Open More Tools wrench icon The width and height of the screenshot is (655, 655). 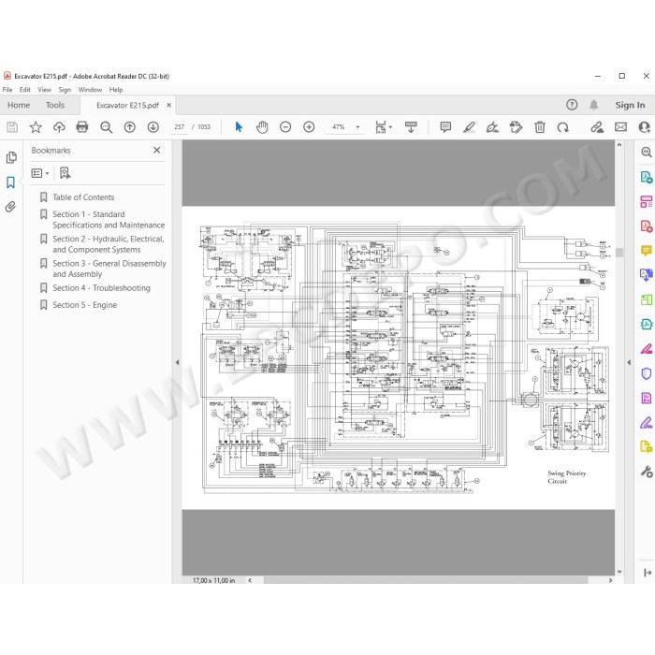(647, 472)
